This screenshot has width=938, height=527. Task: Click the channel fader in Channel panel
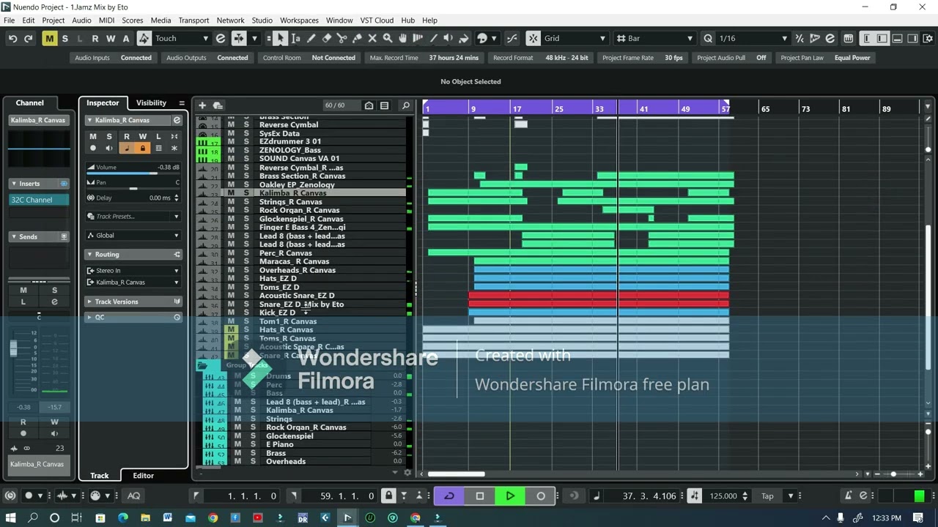[13, 348]
